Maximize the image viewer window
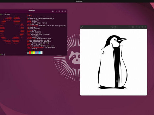The image size is (154, 115). coord(142,27)
